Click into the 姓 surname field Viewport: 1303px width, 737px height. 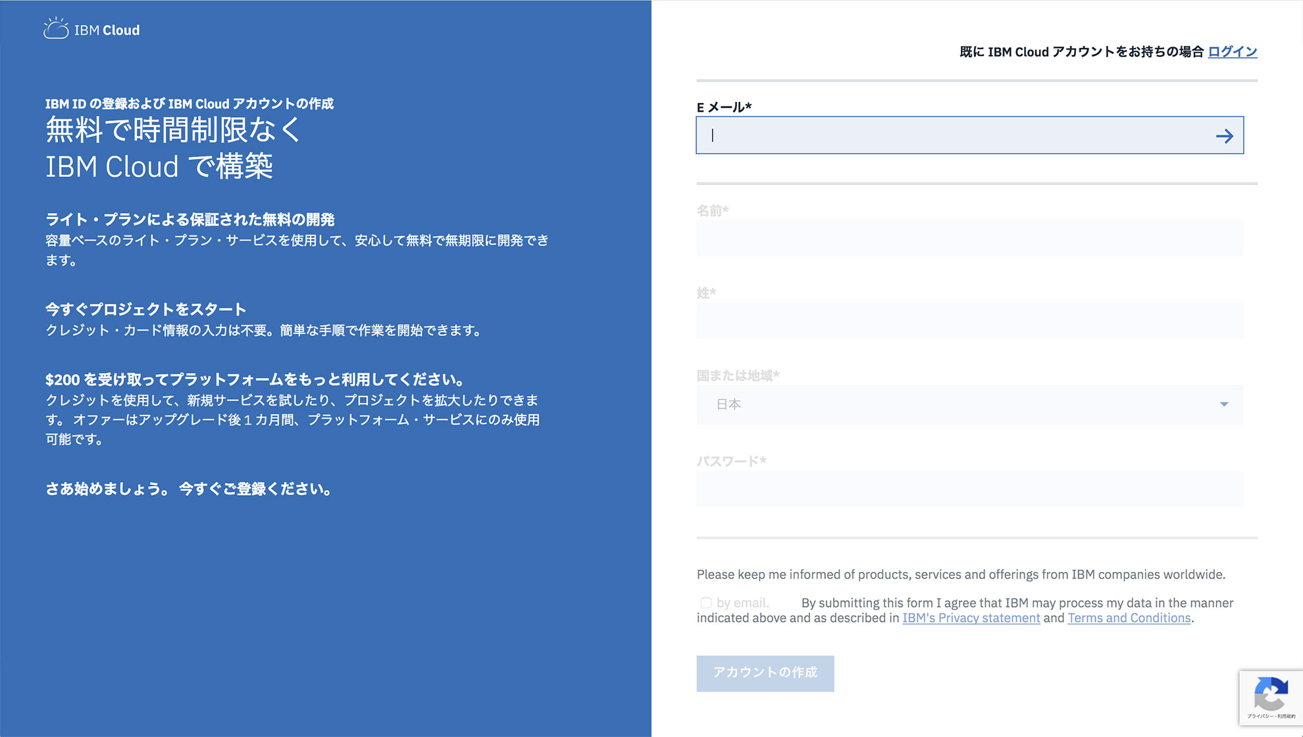pos(969,321)
